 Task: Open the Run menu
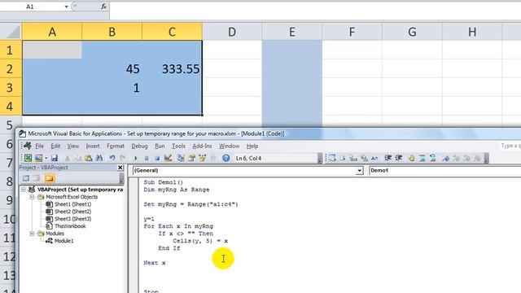pyautogui.click(x=160, y=146)
